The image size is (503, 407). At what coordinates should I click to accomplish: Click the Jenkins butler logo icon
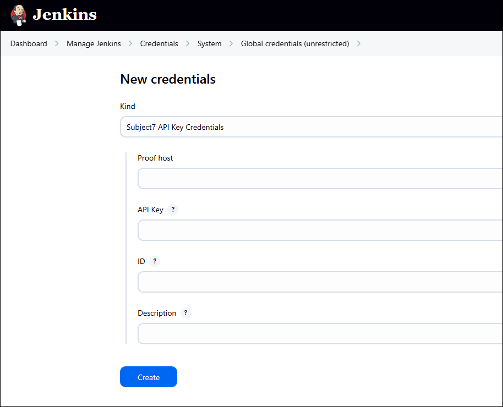click(x=18, y=15)
